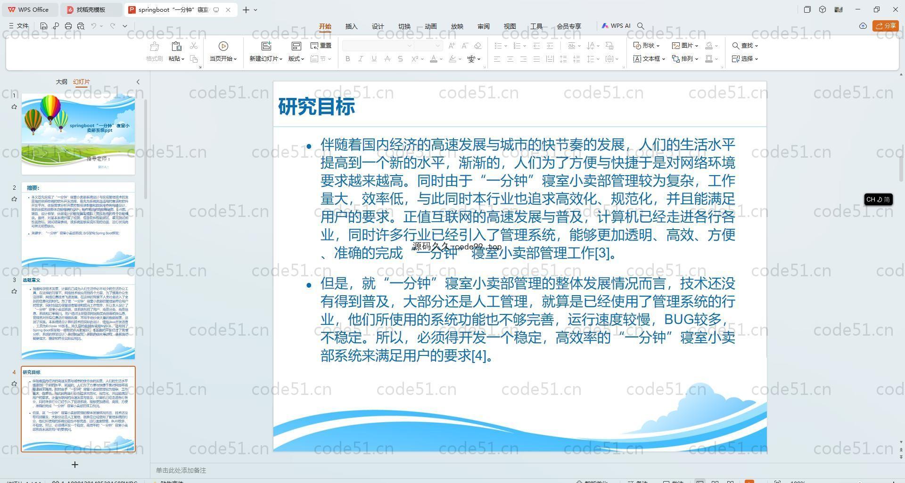Click the Reset (重置) button
This screenshot has width=905, height=483.
[x=321, y=46]
